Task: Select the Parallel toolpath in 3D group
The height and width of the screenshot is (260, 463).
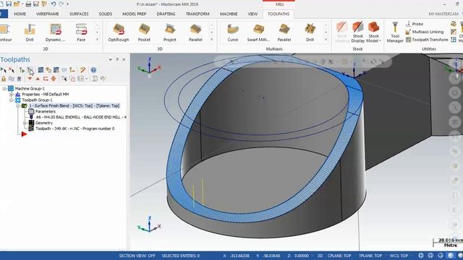Action: pos(195,32)
